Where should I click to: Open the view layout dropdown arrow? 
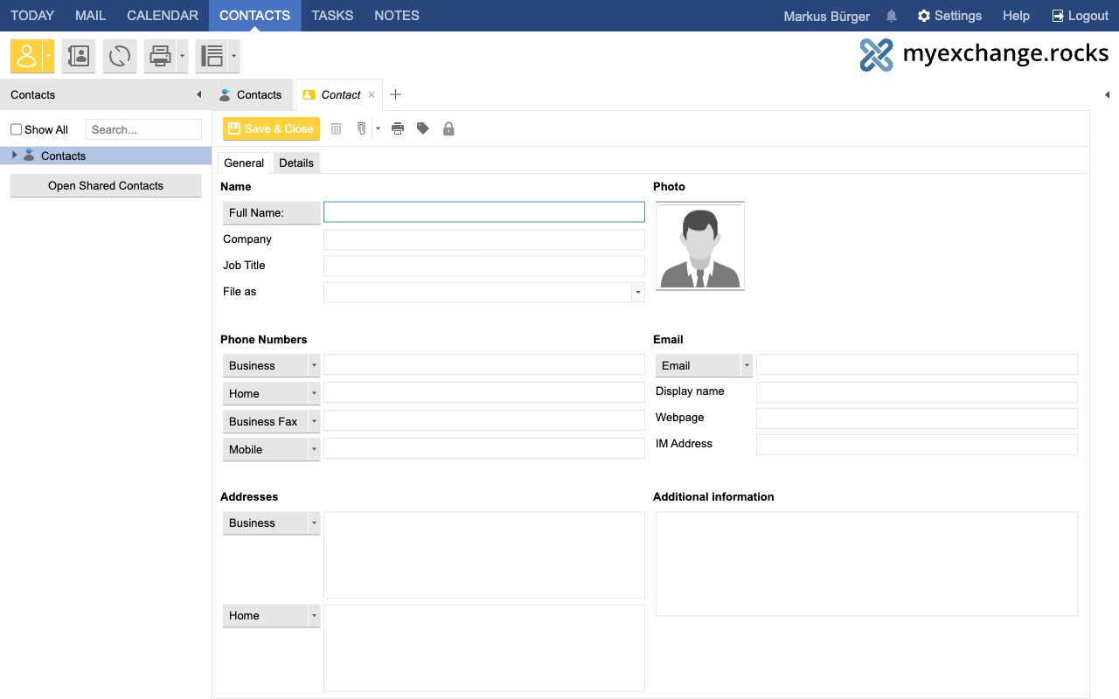(x=233, y=57)
